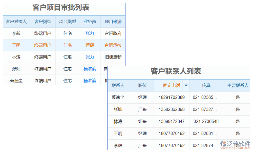Open salesperson 杨淮滨 in 张灿's row

89,69
